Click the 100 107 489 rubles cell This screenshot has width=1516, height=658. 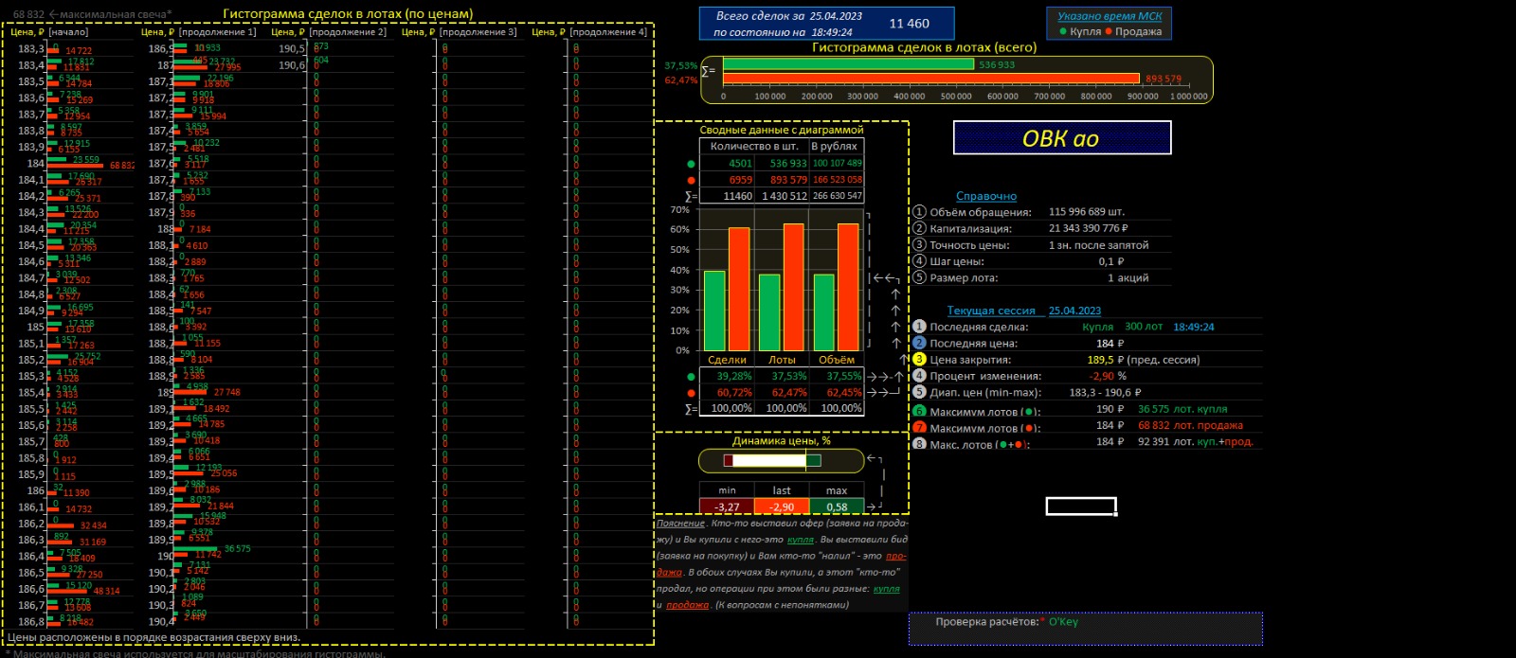[837, 164]
